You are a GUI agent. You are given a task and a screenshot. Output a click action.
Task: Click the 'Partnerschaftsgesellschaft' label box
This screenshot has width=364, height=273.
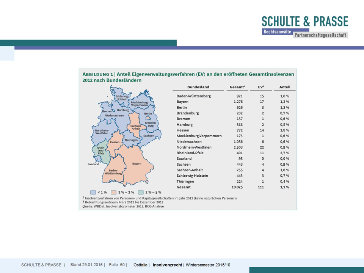tap(320, 35)
